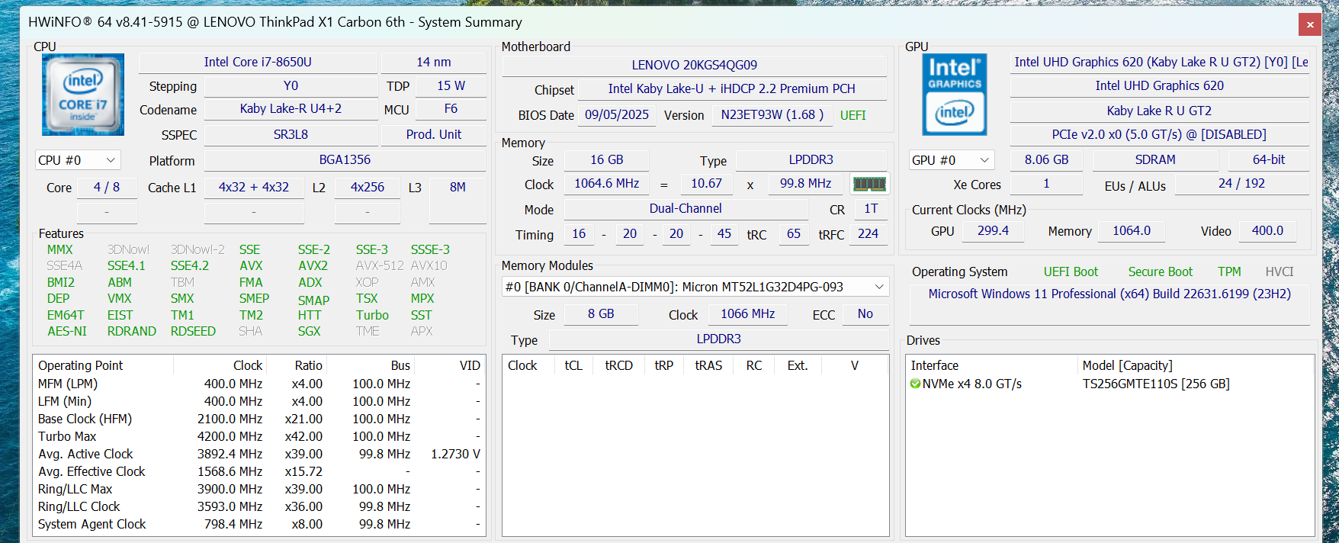Click the SR3L8 SSPEC value
This screenshot has width=1339, height=543.
coord(291,134)
